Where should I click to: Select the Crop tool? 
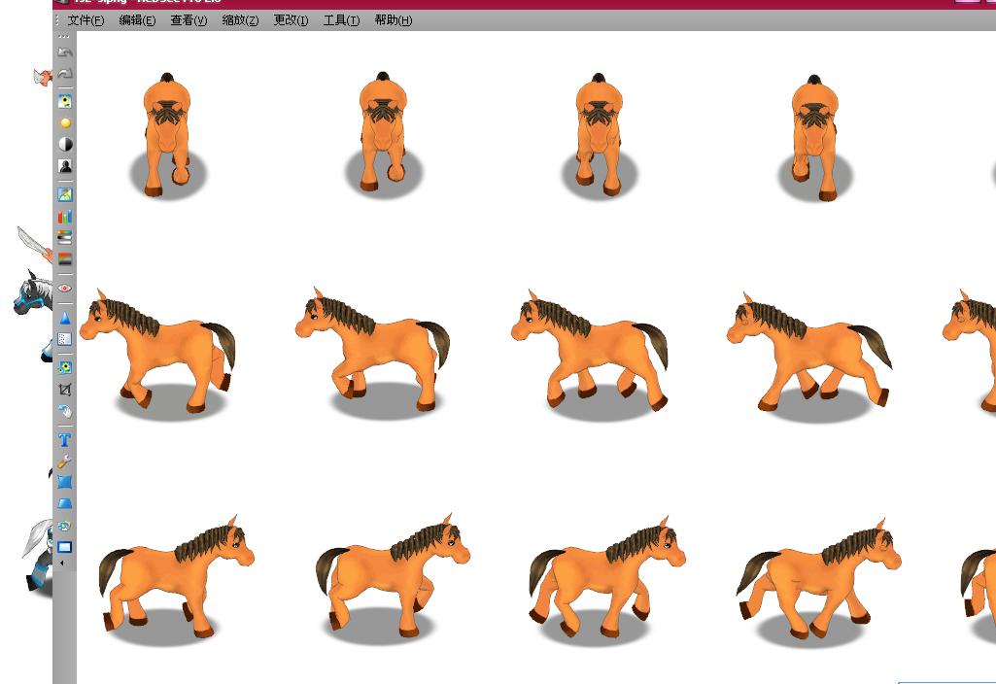pos(65,390)
